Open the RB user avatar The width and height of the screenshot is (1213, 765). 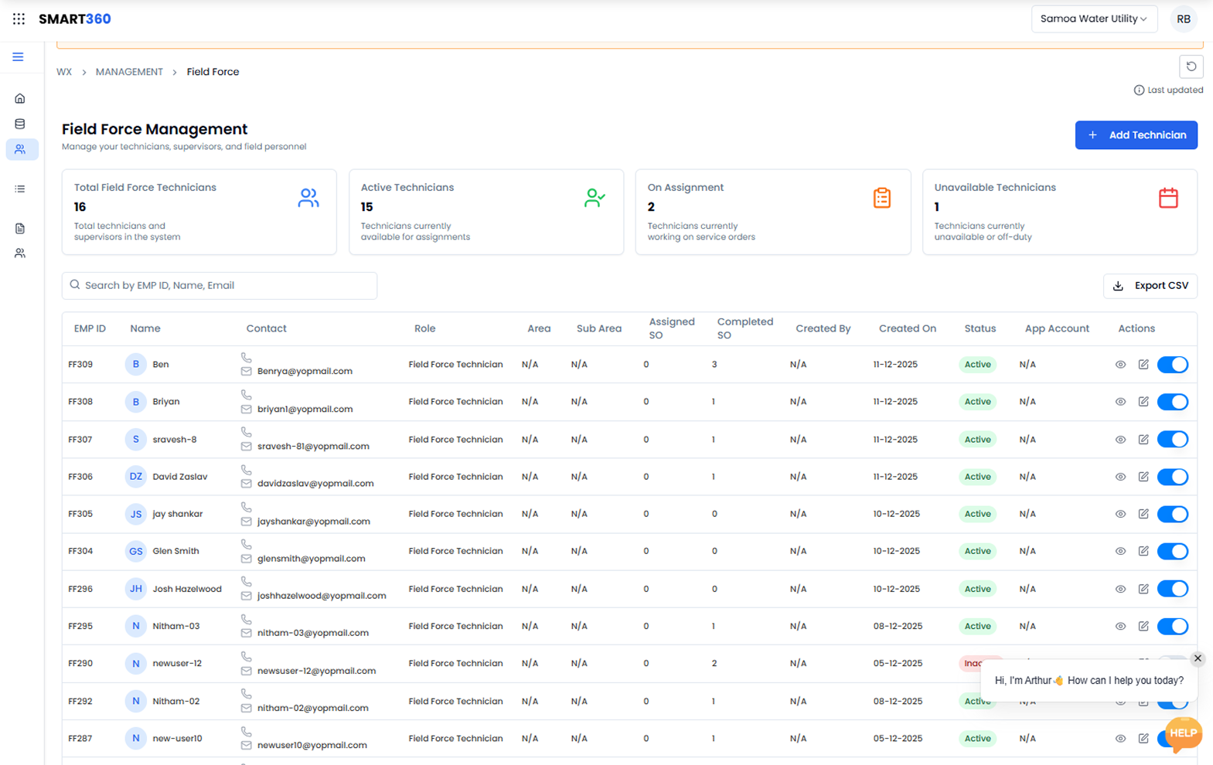click(x=1183, y=19)
